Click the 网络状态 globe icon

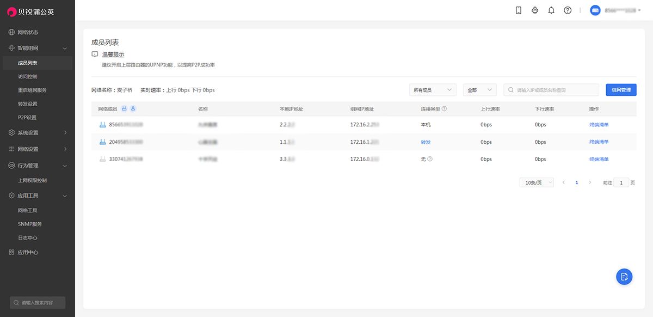(x=12, y=32)
